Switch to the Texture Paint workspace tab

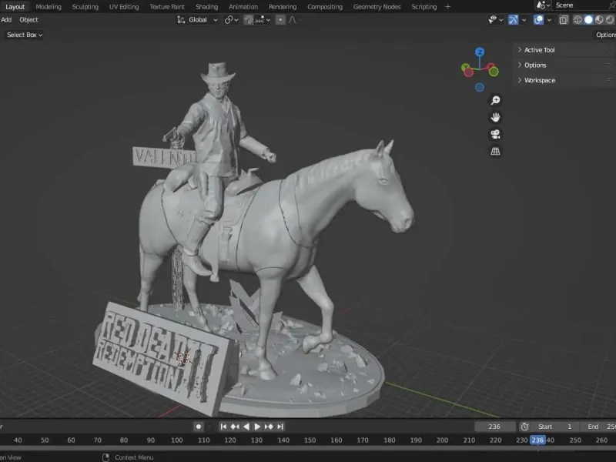(167, 7)
